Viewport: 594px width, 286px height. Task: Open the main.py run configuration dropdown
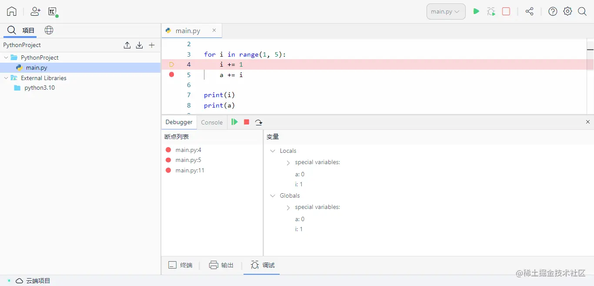coord(446,11)
